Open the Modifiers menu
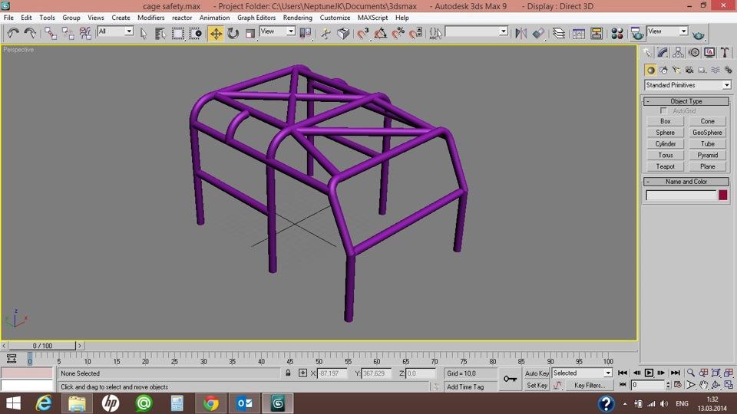This screenshot has height=414, width=737. [x=150, y=17]
